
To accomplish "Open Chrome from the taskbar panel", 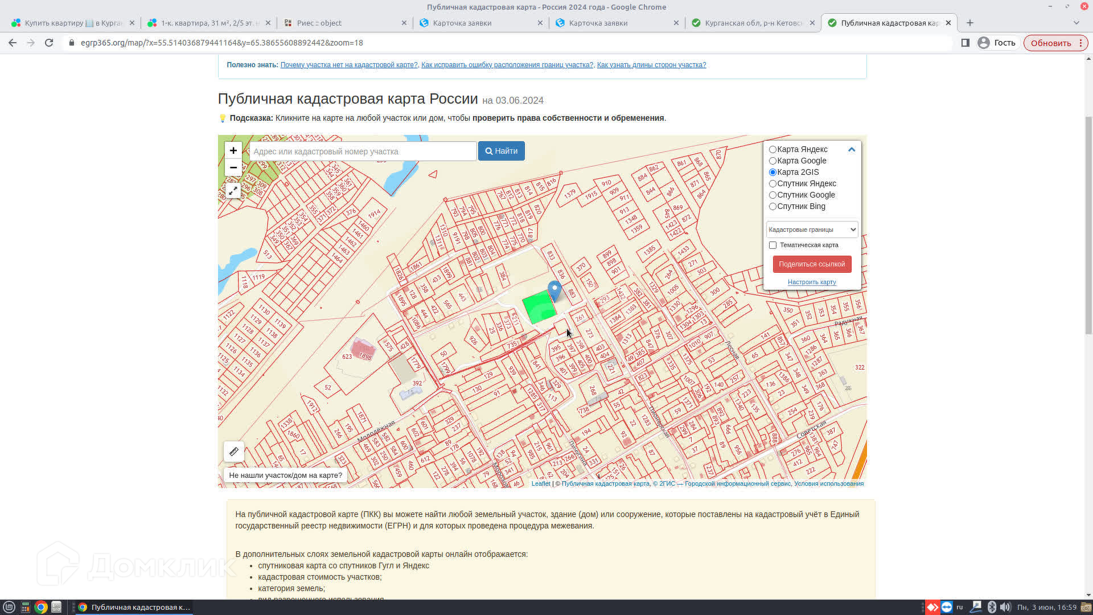I will pos(40,607).
